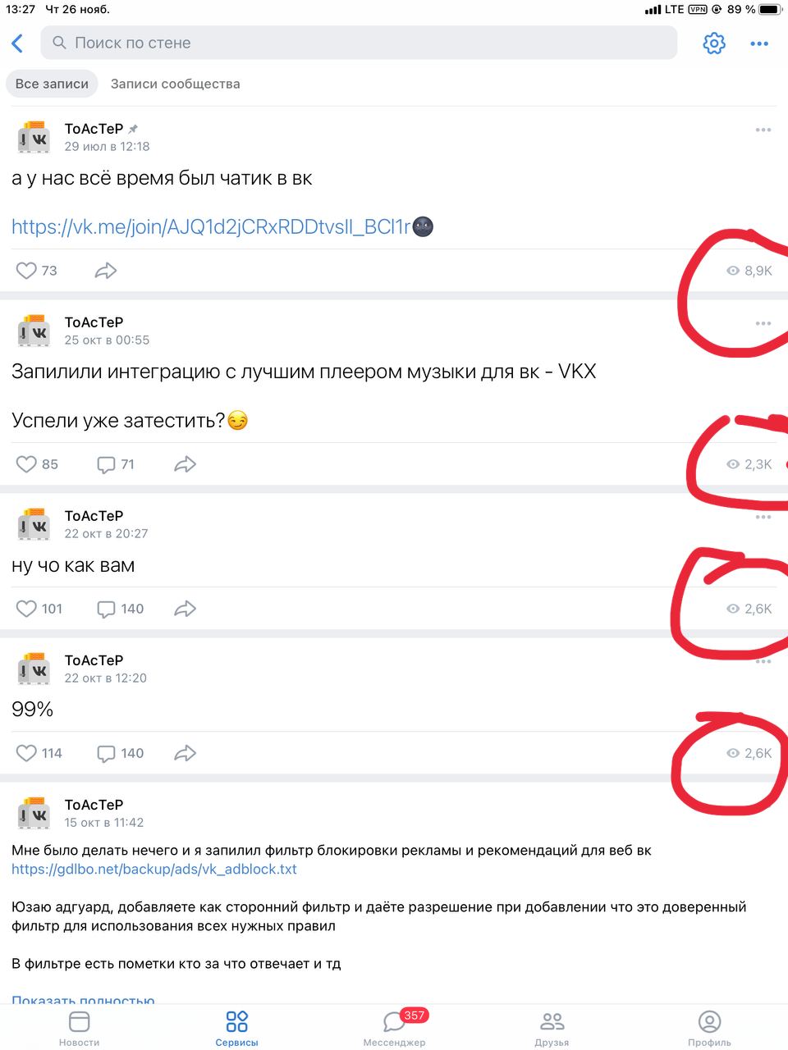Open Мессенджер with 357 badge

click(x=395, y=1027)
